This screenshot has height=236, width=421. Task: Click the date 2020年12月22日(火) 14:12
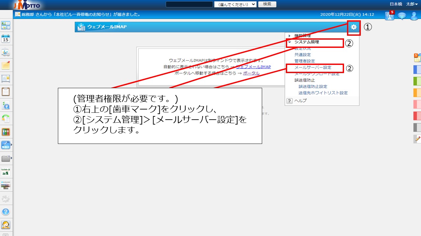pos(347,14)
